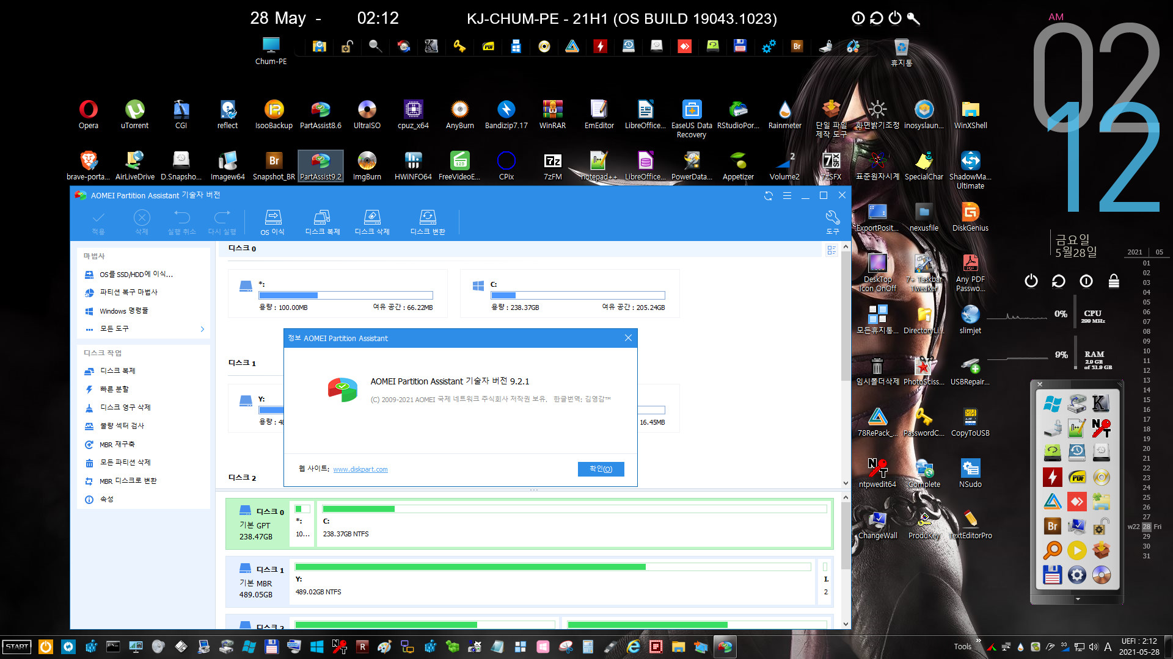Open the CopyToUSB desktop icon
Screen dimensions: 1173x659
click(970, 422)
